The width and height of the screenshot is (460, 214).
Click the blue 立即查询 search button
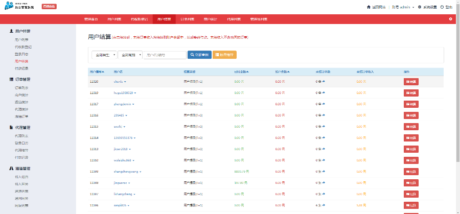click(199, 55)
